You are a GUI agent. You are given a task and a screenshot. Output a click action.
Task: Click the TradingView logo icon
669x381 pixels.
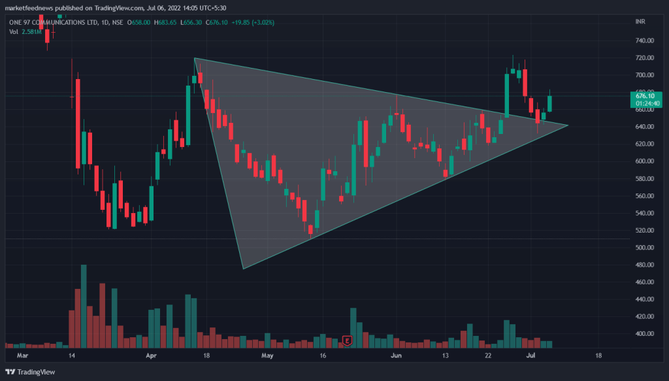9,371
